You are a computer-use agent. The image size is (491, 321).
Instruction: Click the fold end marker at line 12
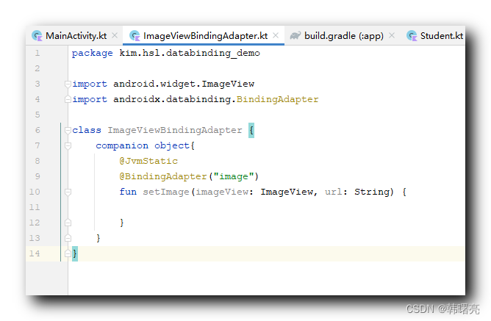[68, 223]
